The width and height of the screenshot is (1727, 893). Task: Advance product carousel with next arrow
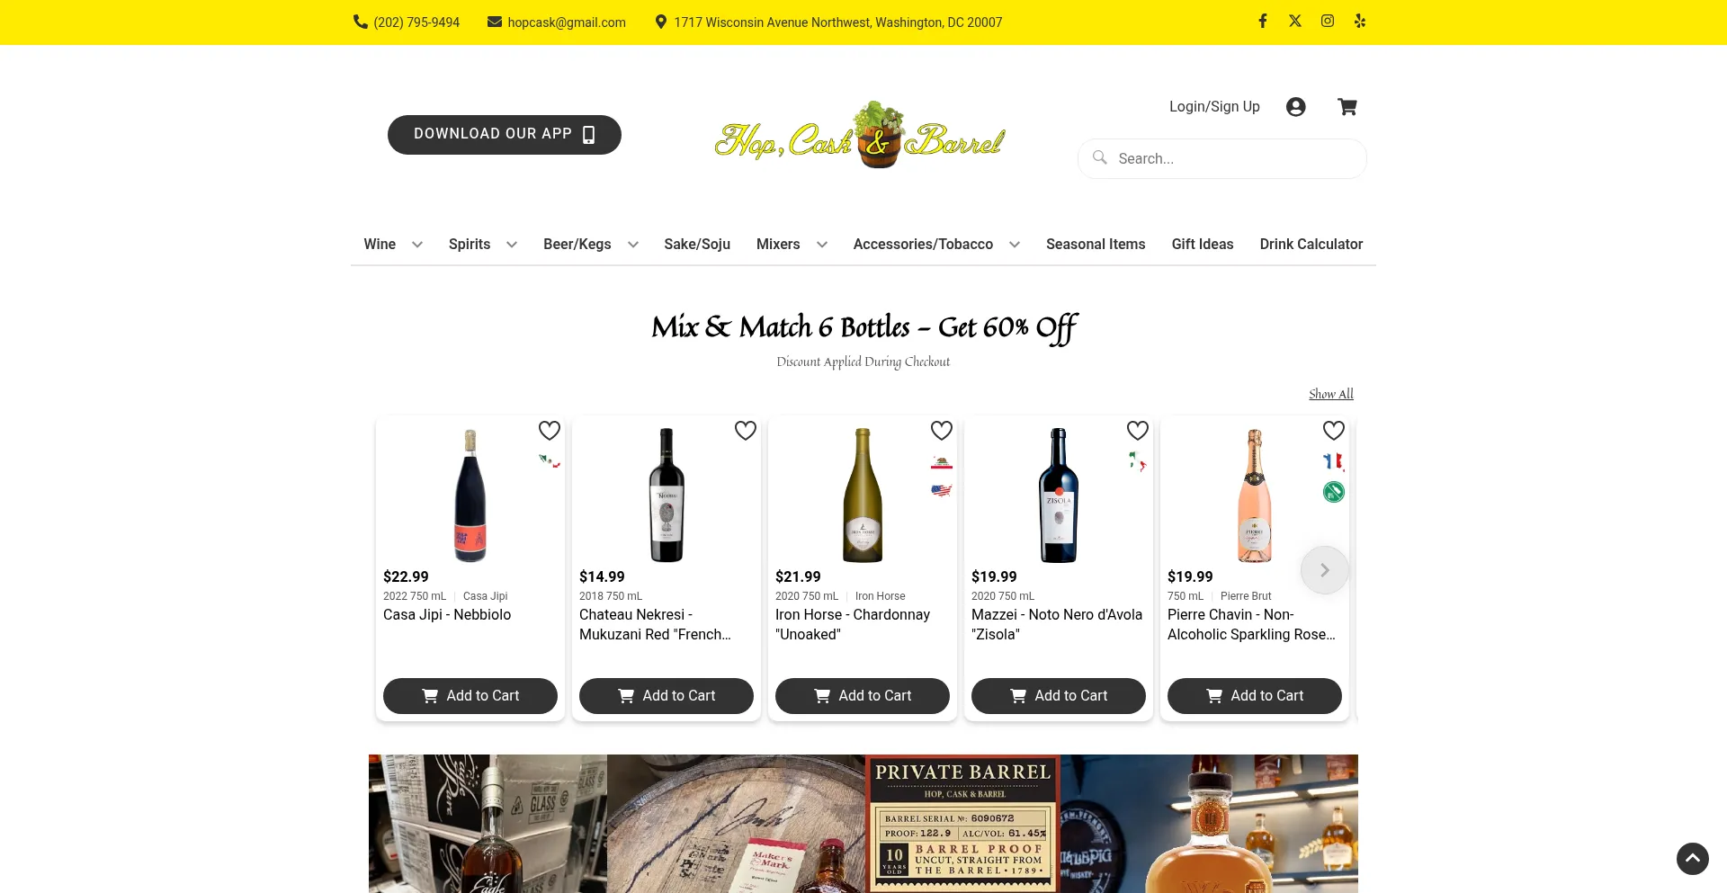pos(1324,570)
